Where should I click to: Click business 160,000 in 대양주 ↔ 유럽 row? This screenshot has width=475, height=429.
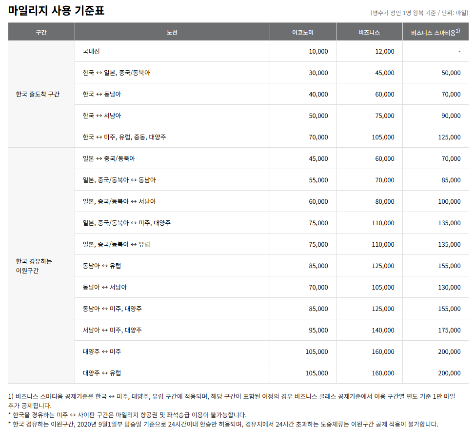pyautogui.click(x=383, y=373)
